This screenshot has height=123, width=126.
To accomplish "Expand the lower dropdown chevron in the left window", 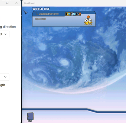I will (x=5, y=77).
